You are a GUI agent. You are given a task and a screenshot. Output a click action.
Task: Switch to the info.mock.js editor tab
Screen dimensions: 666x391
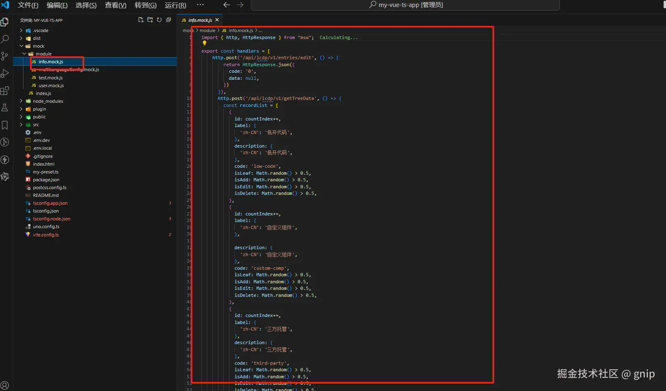(x=200, y=20)
